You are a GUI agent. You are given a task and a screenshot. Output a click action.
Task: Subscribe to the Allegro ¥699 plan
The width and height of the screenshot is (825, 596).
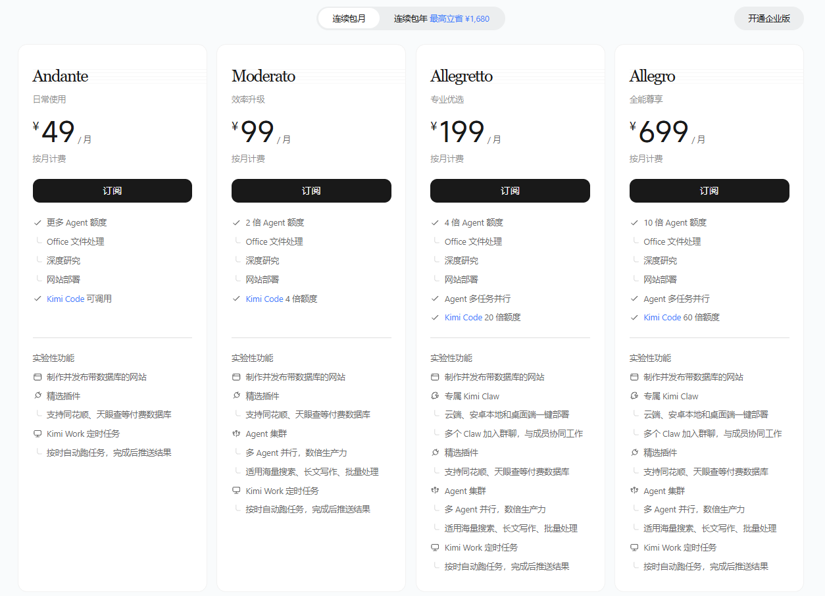coord(709,191)
